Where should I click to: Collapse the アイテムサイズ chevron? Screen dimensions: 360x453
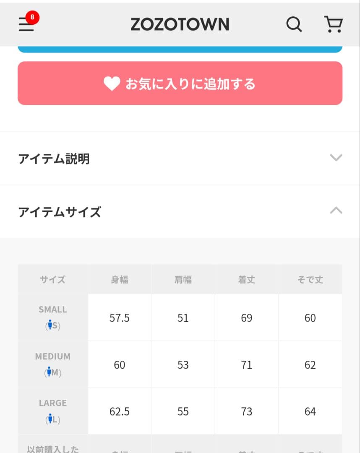(x=336, y=211)
